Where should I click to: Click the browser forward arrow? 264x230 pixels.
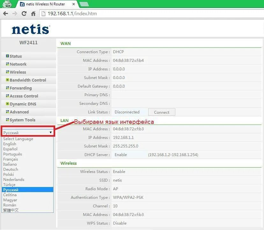point(15,14)
